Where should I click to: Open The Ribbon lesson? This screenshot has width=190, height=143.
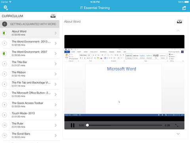(x=30, y=74)
